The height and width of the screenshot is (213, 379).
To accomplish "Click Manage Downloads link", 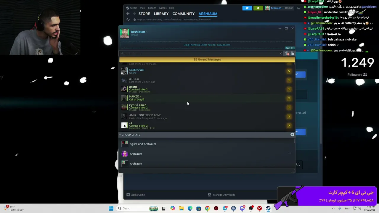I will coord(224,195).
